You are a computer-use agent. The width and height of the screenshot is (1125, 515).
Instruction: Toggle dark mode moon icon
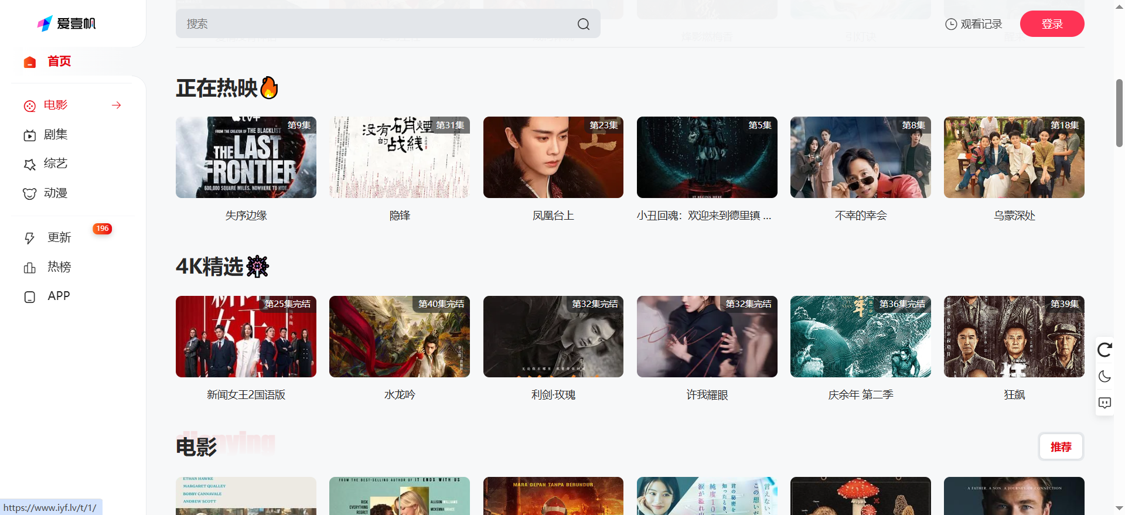click(x=1104, y=376)
